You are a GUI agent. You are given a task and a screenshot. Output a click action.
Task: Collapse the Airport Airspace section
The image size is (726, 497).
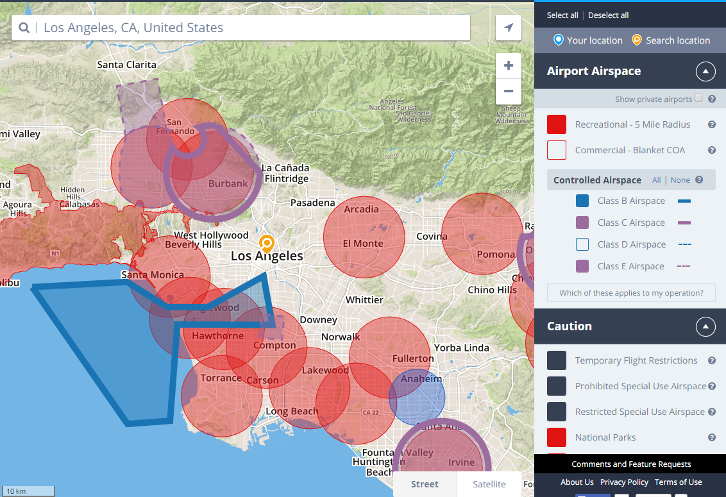705,71
